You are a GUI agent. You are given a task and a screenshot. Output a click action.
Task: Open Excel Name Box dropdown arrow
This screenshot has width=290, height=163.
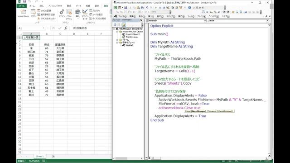point(43,28)
